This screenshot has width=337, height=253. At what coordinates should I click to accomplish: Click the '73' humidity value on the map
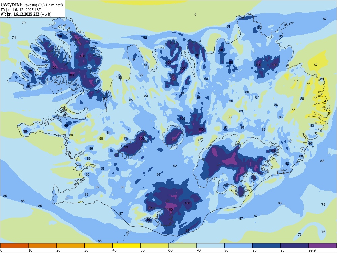point(300,235)
